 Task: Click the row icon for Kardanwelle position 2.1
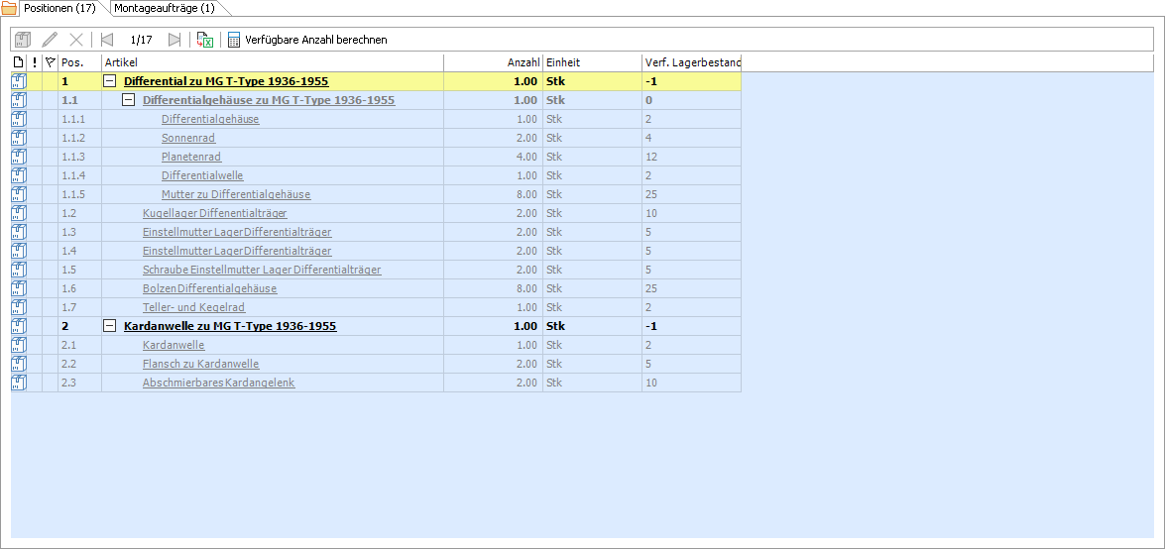pos(19,345)
